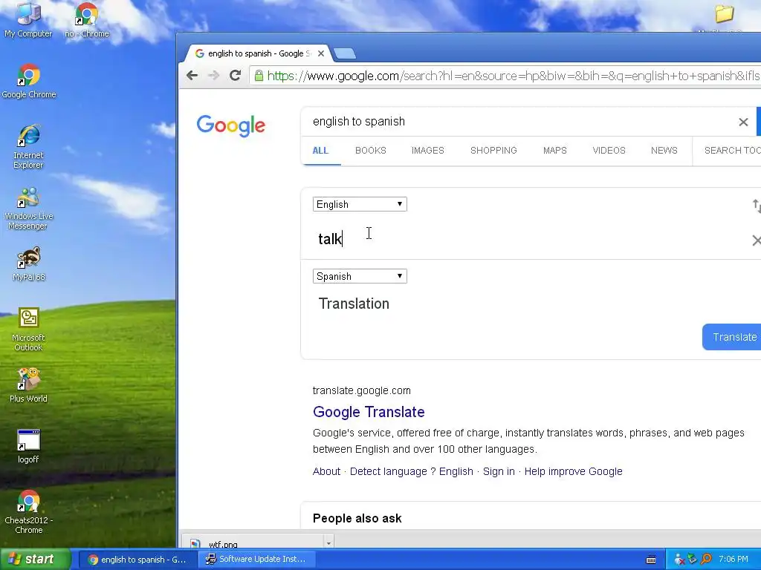761x570 pixels.
Task: Open Software Update Inst... taskbar button
Action: click(x=257, y=560)
